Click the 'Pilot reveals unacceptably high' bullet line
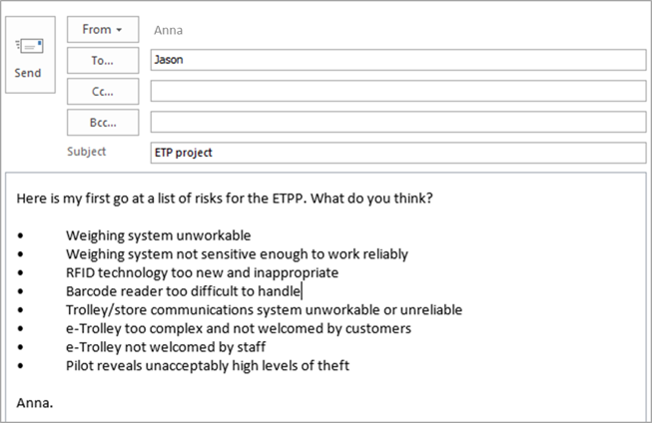Image resolution: width=652 pixels, height=423 pixels. click(208, 366)
